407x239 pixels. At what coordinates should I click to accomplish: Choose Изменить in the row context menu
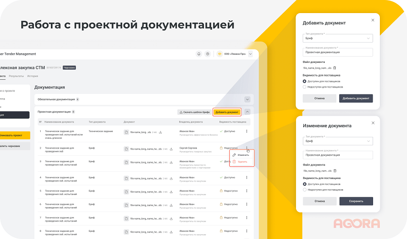tap(241, 155)
